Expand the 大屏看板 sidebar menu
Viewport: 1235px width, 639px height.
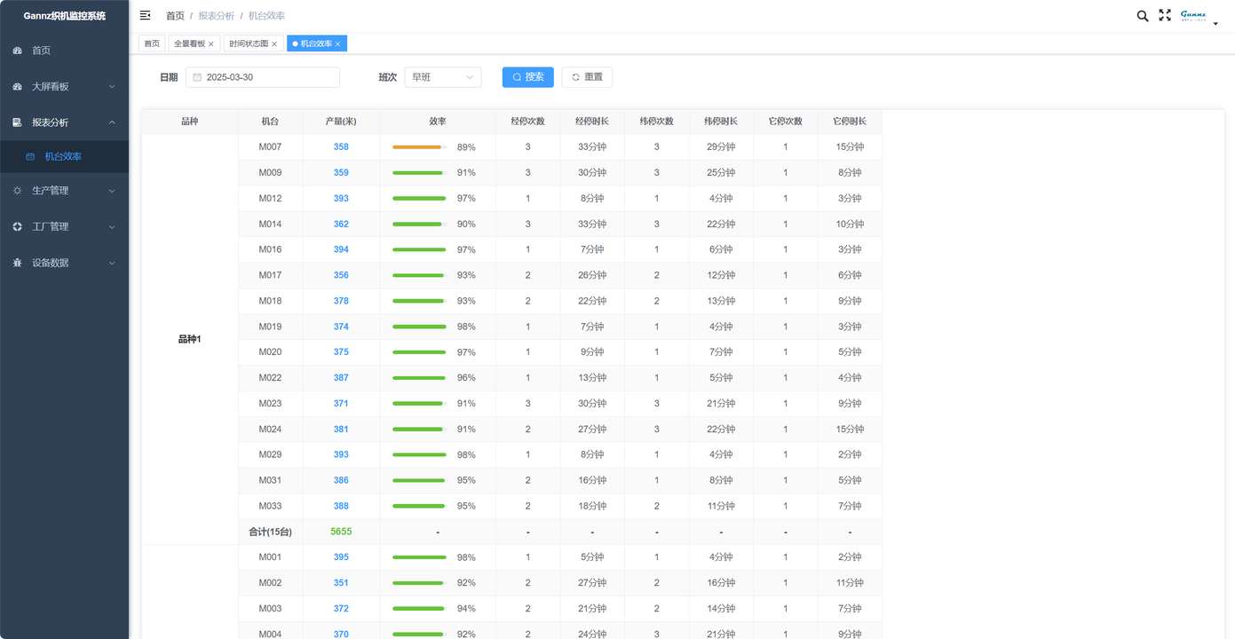pyautogui.click(x=64, y=87)
